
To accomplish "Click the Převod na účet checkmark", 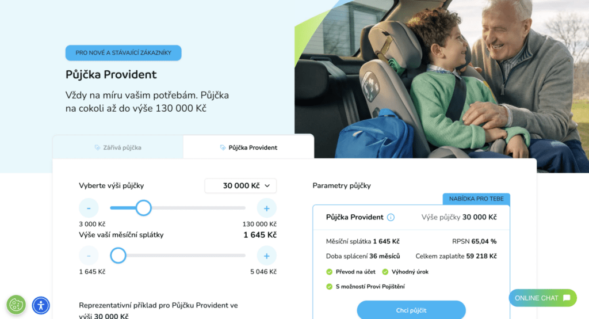I will pyautogui.click(x=330, y=272).
